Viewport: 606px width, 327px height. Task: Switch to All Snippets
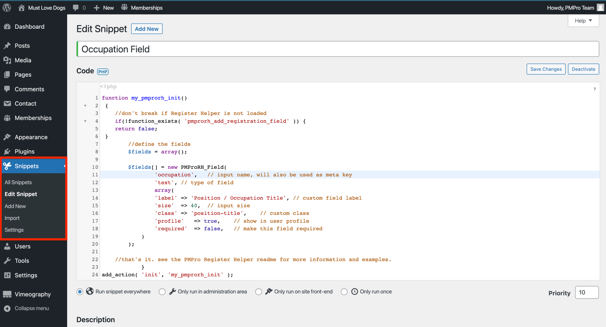tap(18, 182)
